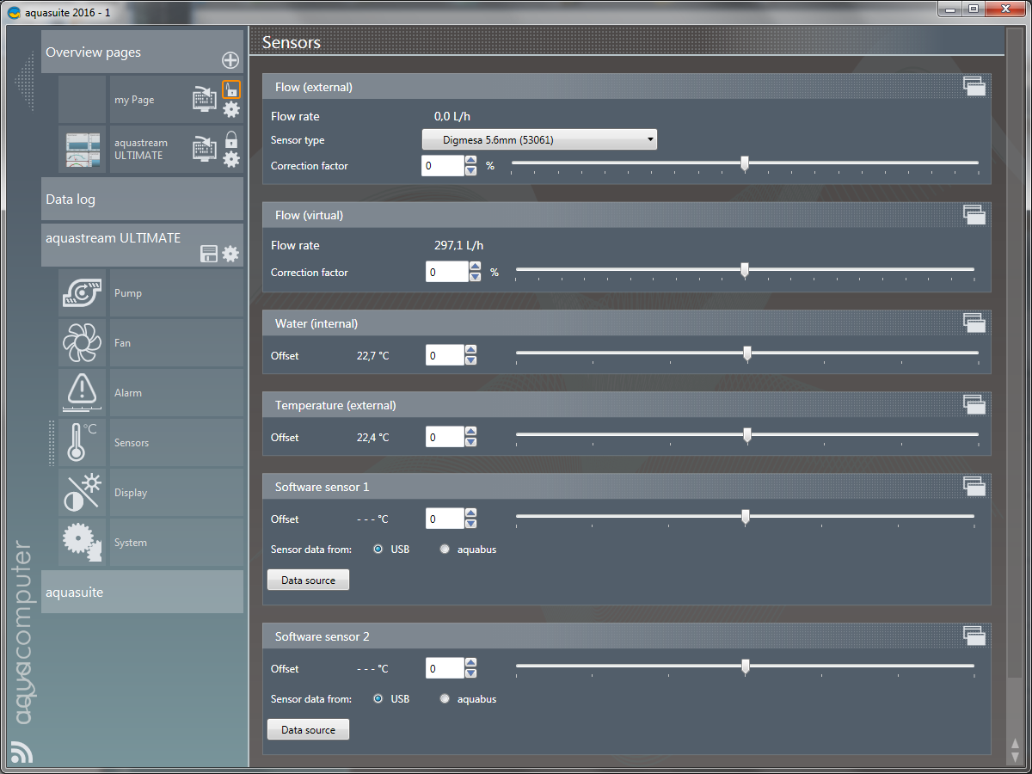
Task: Increase Software sensor 1 offset with up arrow
Action: [470, 513]
